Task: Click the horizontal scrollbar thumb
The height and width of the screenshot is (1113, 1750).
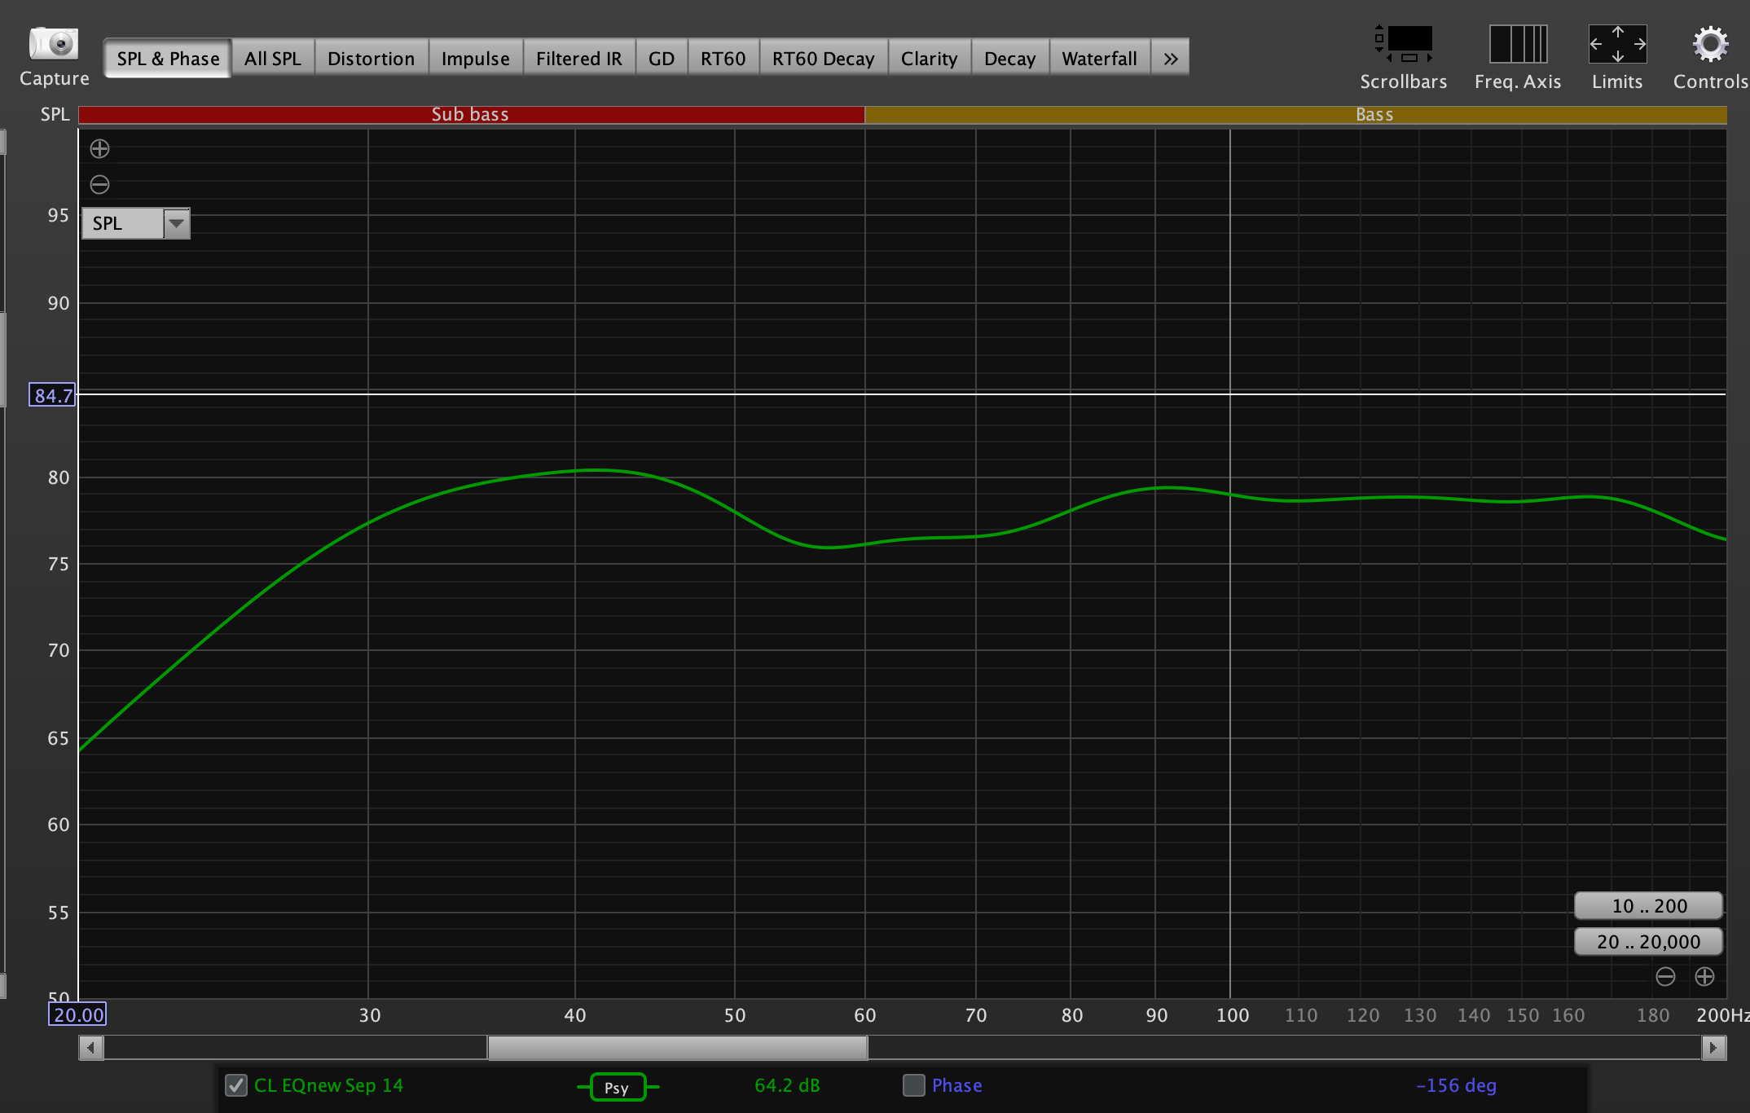Action: click(677, 1048)
